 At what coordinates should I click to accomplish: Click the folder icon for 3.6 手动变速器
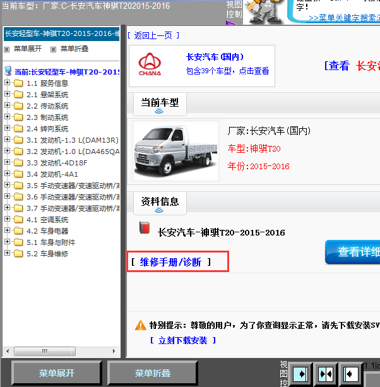point(18,196)
